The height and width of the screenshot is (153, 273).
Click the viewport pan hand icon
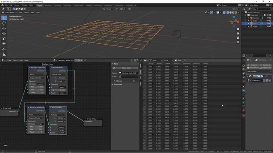(238, 33)
